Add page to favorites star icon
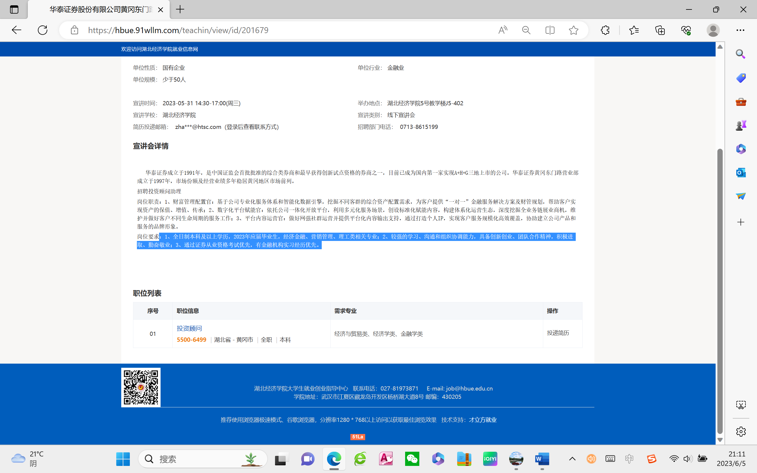 click(573, 30)
